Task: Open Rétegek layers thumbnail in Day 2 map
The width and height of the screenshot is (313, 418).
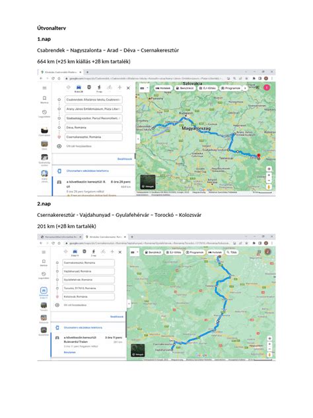Action: (138, 351)
